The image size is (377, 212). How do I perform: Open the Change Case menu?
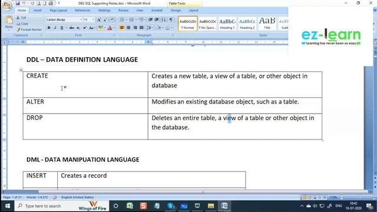pos(91,28)
